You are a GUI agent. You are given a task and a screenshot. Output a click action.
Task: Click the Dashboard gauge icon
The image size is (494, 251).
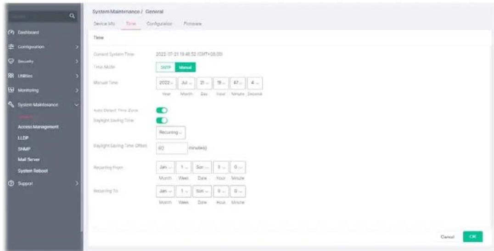click(11, 33)
